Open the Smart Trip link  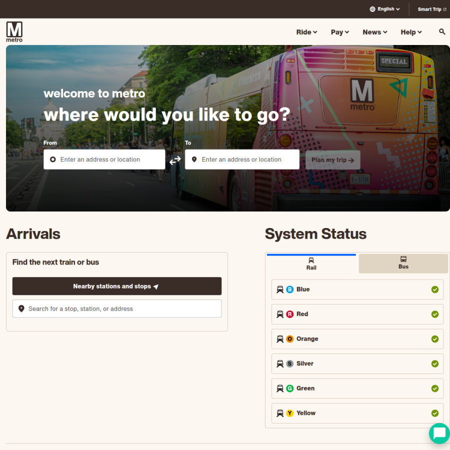pos(432,9)
